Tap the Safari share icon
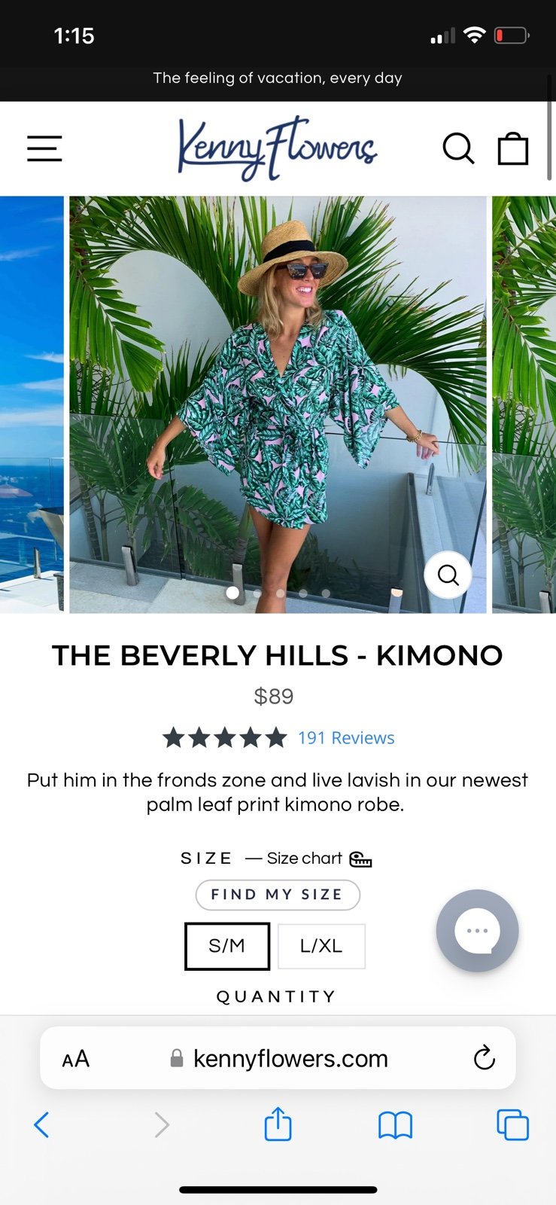 (x=278, y=1124)
